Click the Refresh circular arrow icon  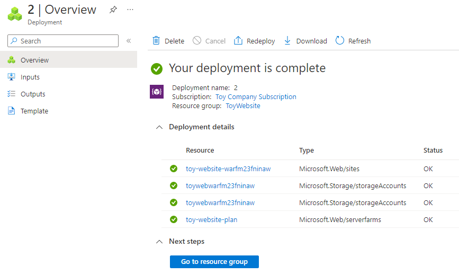(x=339, y=40)
